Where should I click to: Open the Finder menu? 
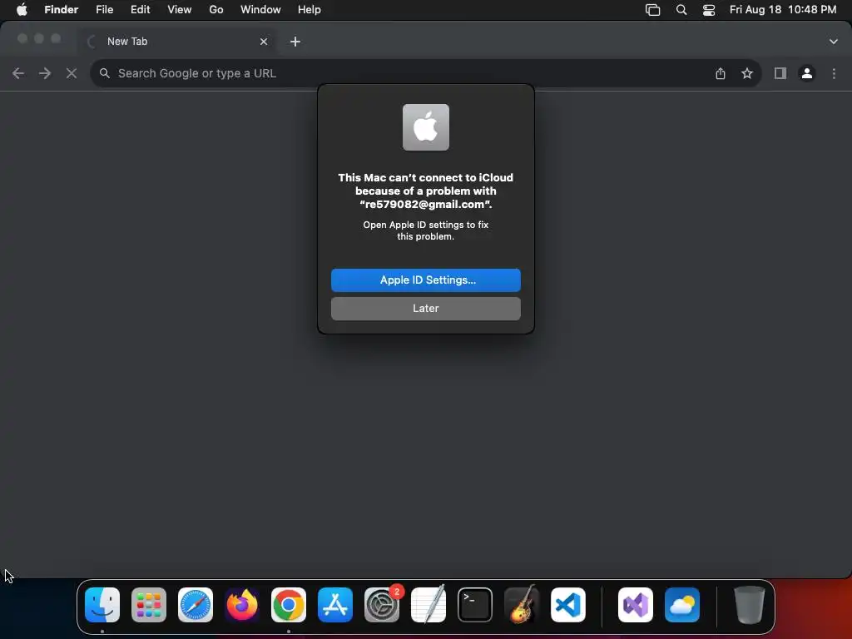click(x=61, y=10)
